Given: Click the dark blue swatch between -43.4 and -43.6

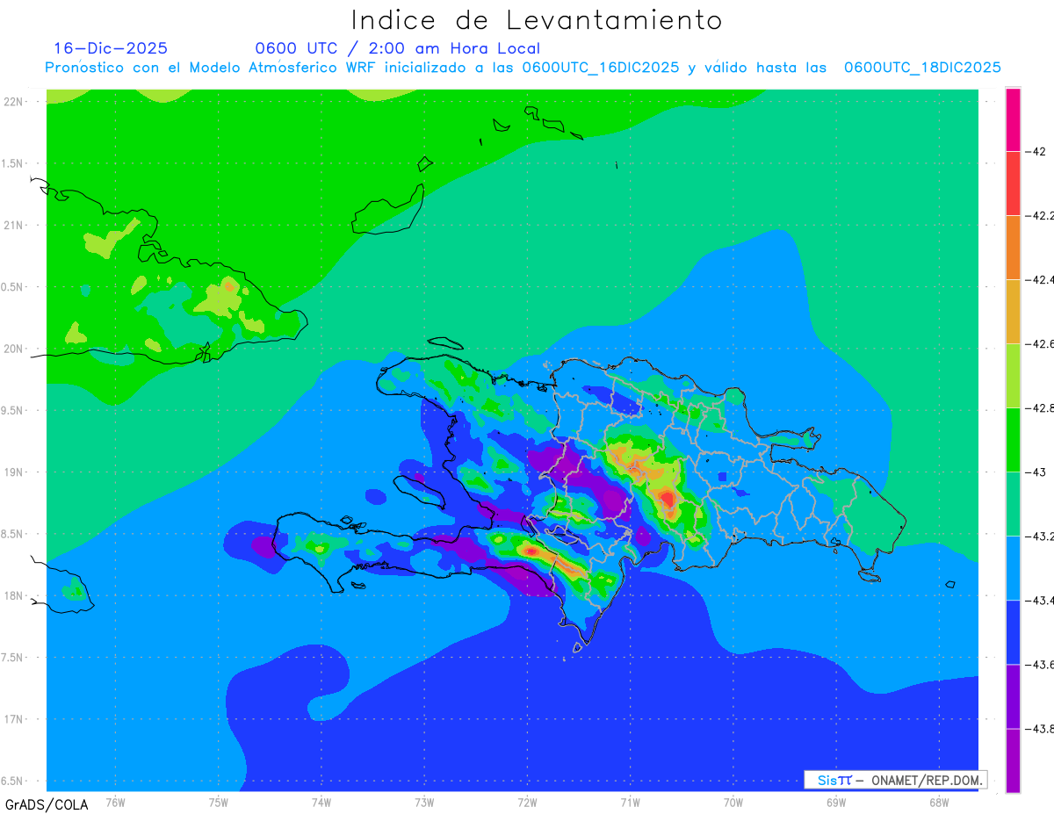Looking at the screenshot, I should click(x=1013, y=632).
